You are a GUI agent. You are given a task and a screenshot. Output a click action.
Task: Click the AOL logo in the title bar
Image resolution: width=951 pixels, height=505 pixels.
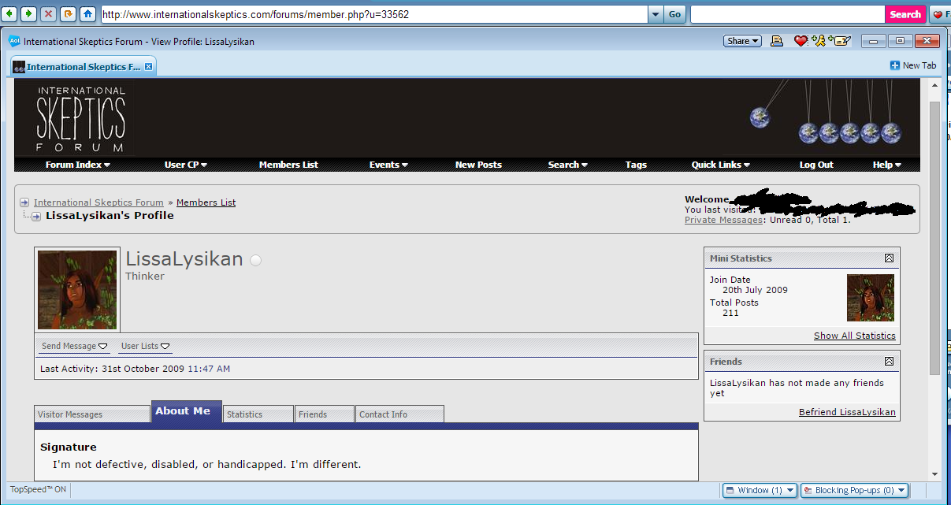14,42
